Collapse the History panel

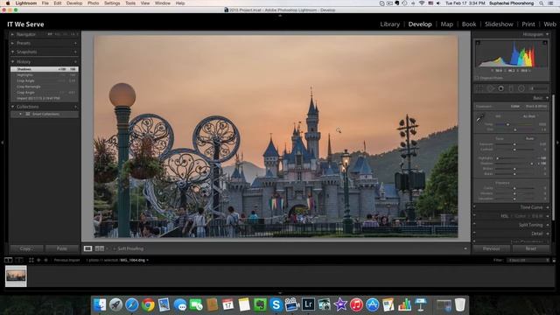(x=12, y=62)
